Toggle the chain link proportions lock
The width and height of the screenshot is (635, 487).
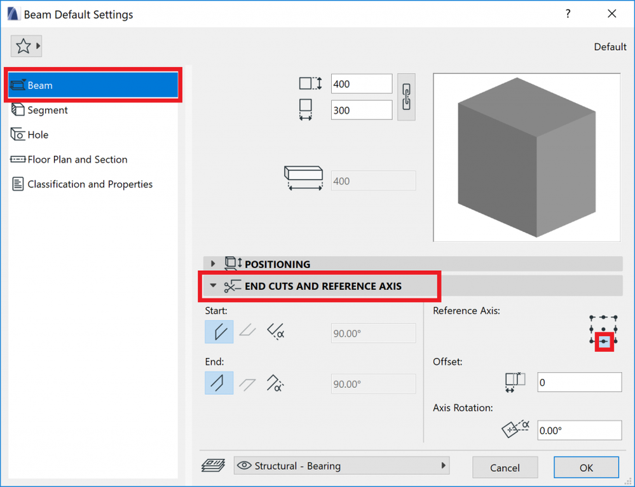click(406, 97)
